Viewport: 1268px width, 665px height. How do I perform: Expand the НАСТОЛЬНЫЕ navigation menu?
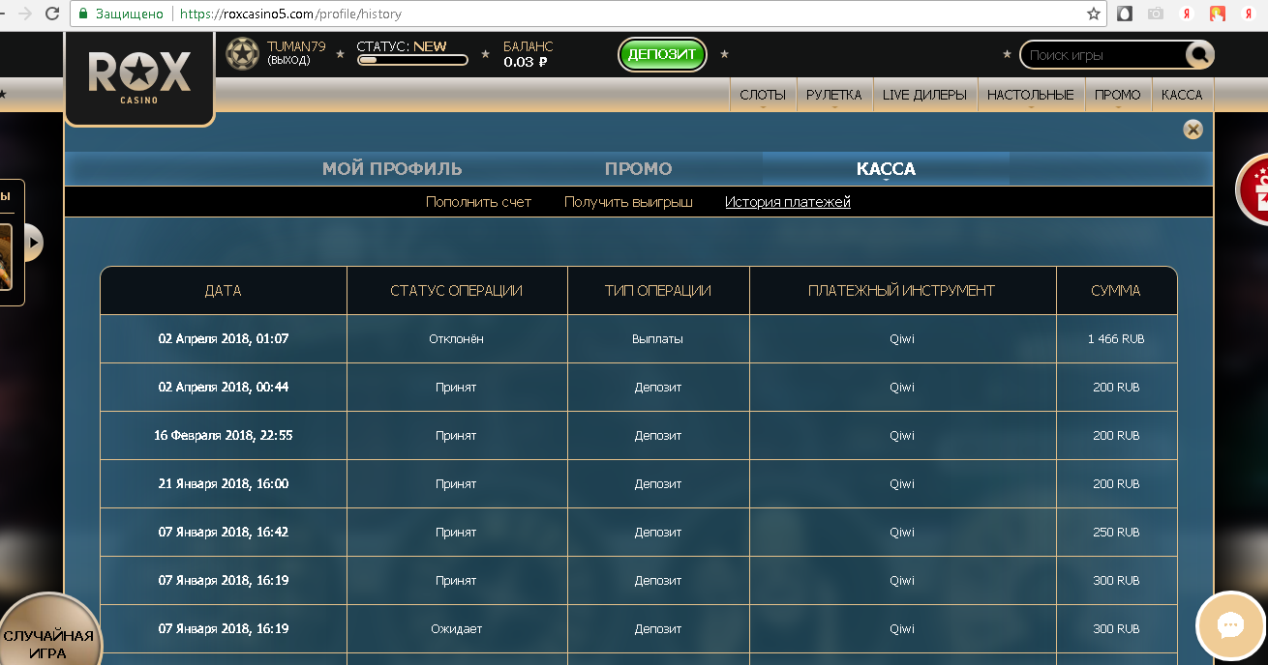click(x=1030, y=95)
